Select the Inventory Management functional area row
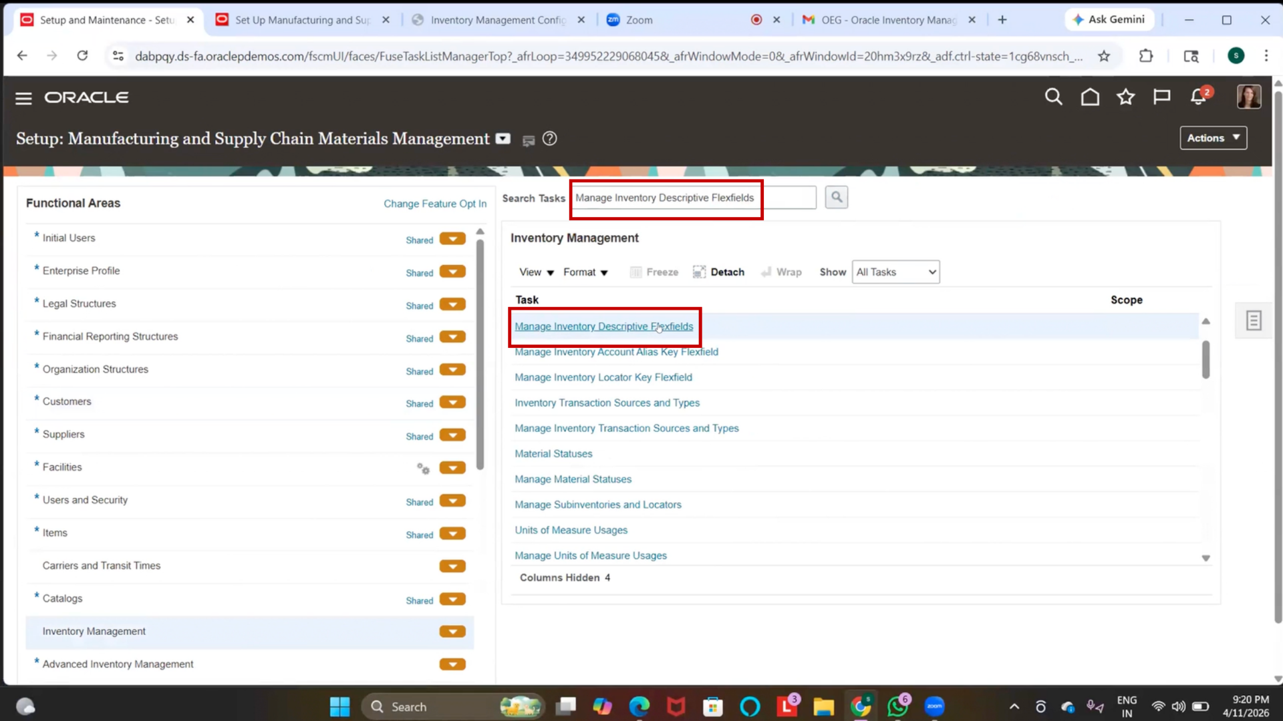The width and height of the screenshot is (1283, 721). 249,632
